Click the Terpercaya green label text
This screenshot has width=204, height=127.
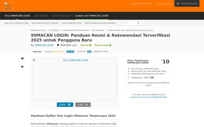tap(101, 45)
